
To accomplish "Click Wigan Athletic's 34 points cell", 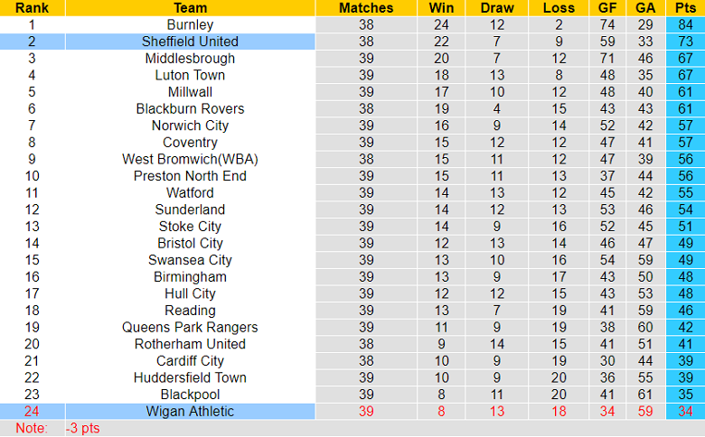I will click(x=685, y=412).
